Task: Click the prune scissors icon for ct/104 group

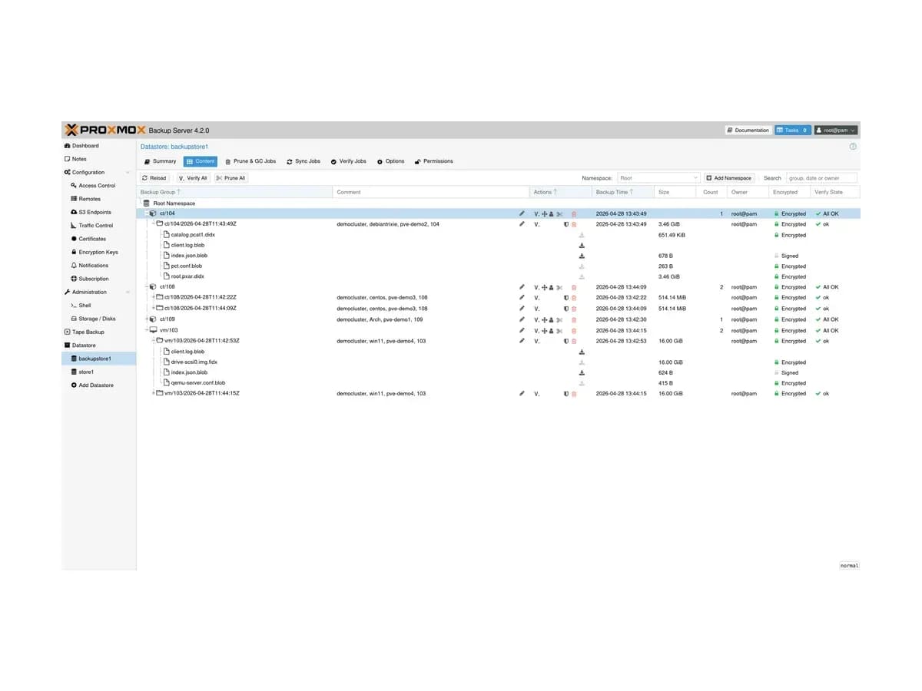Action: click(559, 213)
